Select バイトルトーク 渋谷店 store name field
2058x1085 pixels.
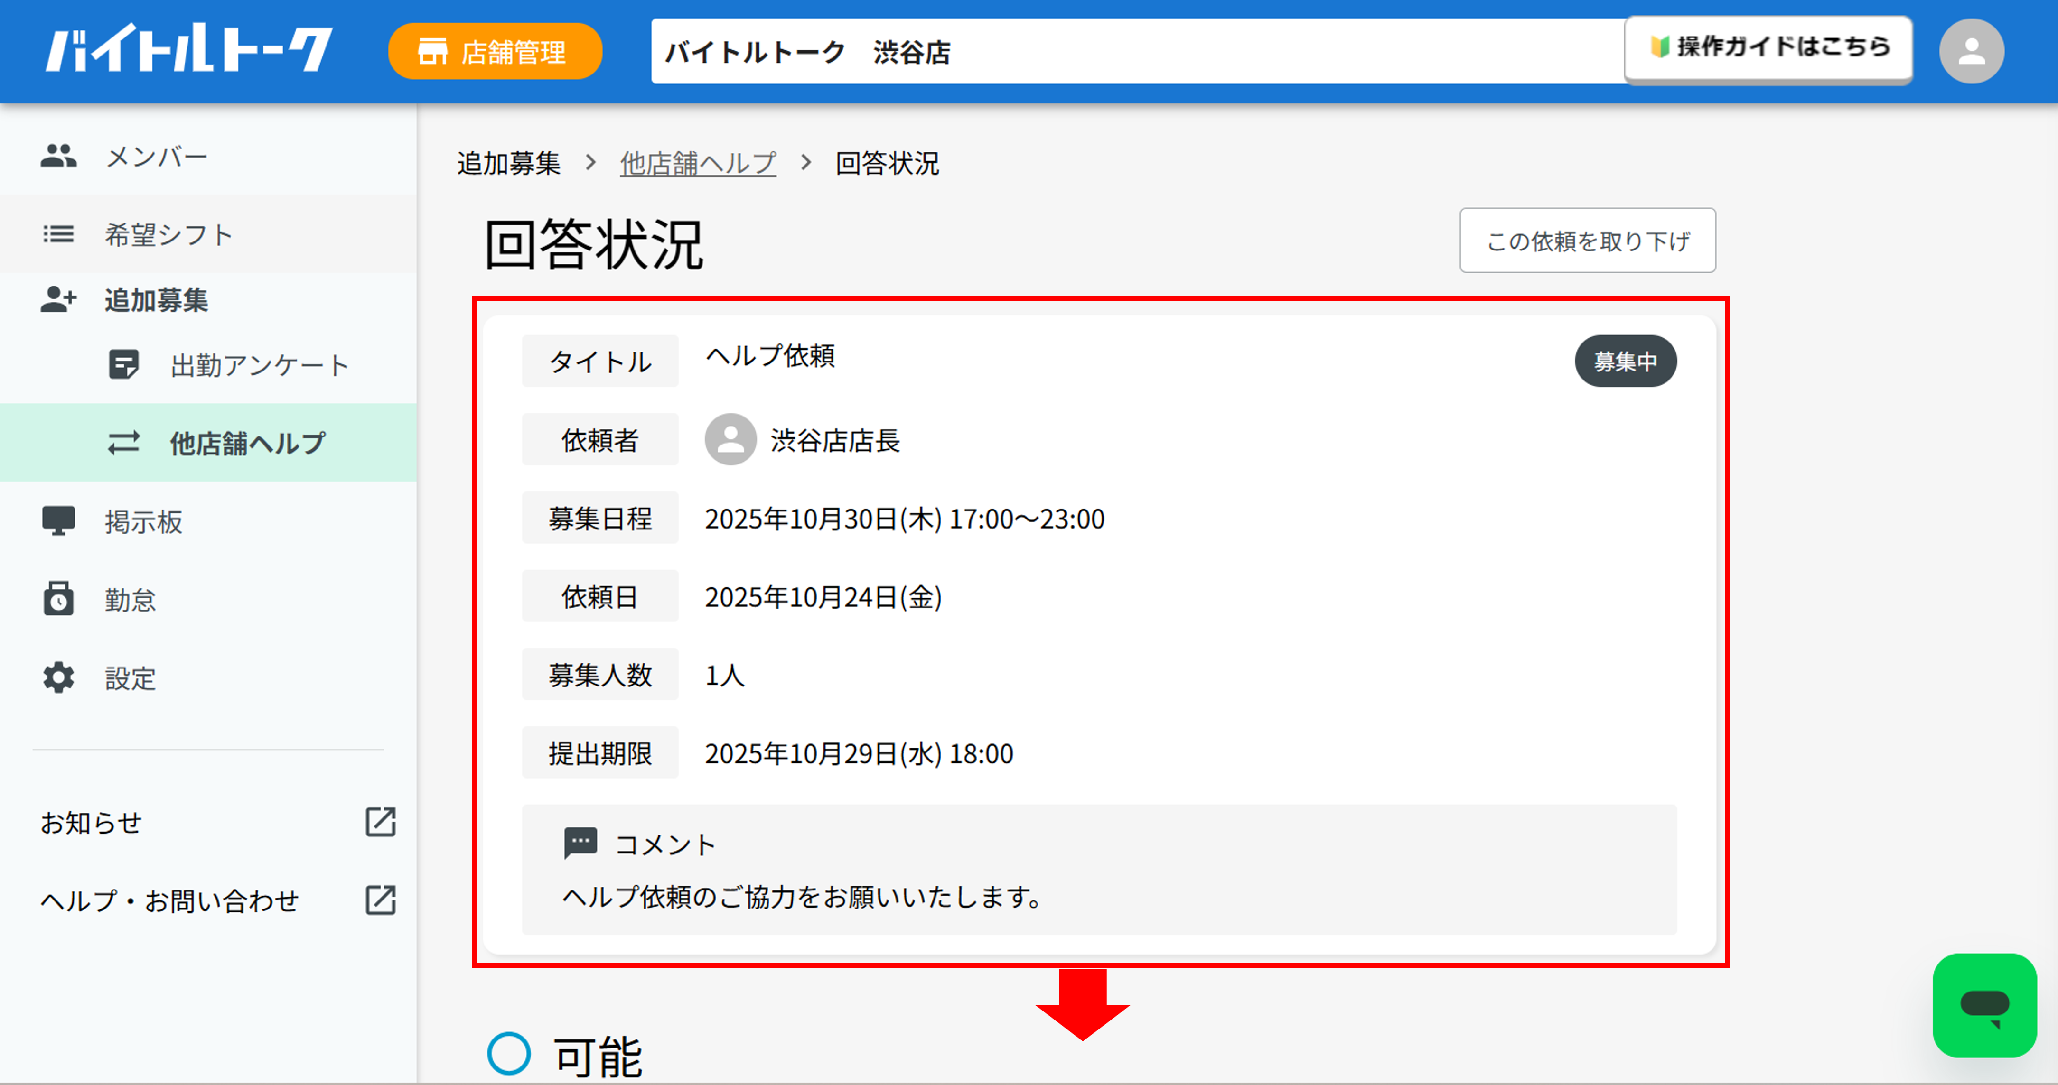1138,51
